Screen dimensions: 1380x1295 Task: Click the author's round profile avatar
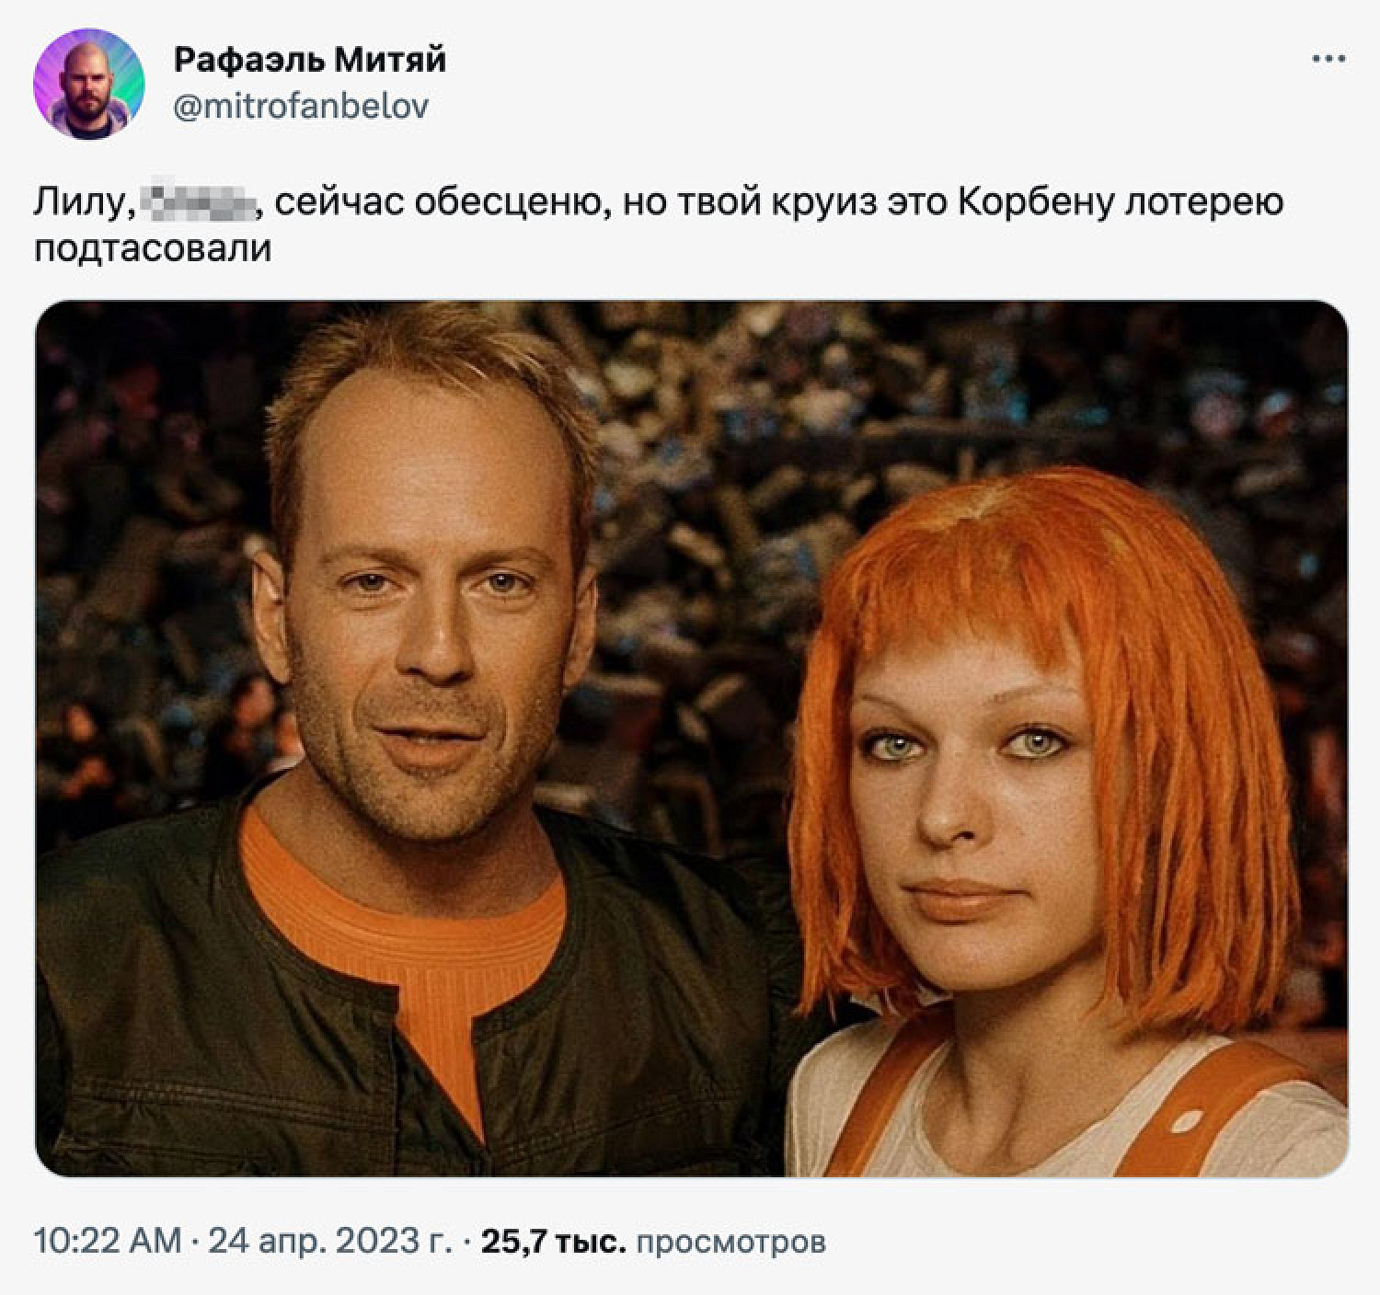click(89, 84)
